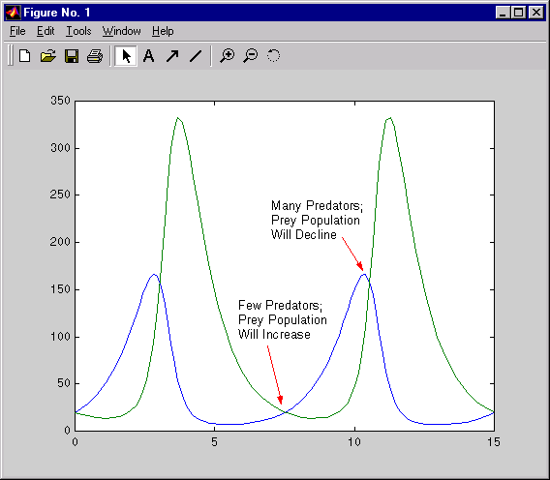
Task: Close the Figure No. 1 window
Action: tap(536, 13)
